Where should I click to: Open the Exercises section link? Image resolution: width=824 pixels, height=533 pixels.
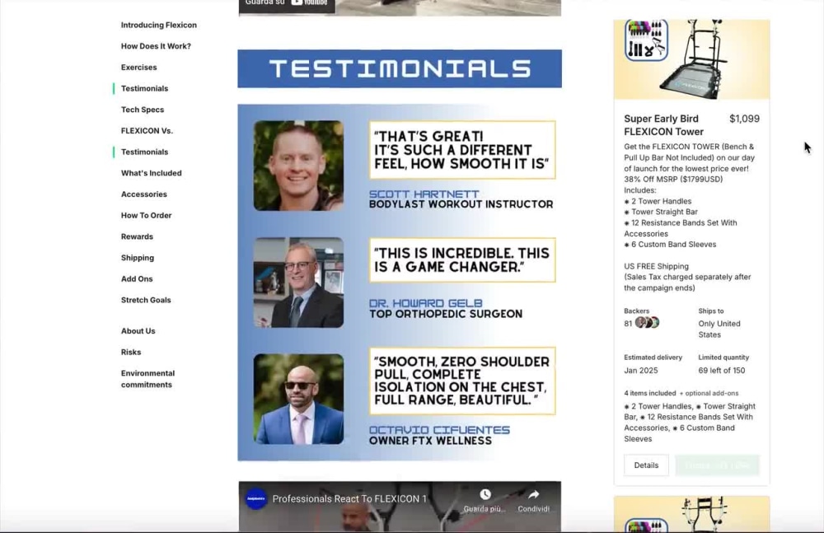point(138,68)
